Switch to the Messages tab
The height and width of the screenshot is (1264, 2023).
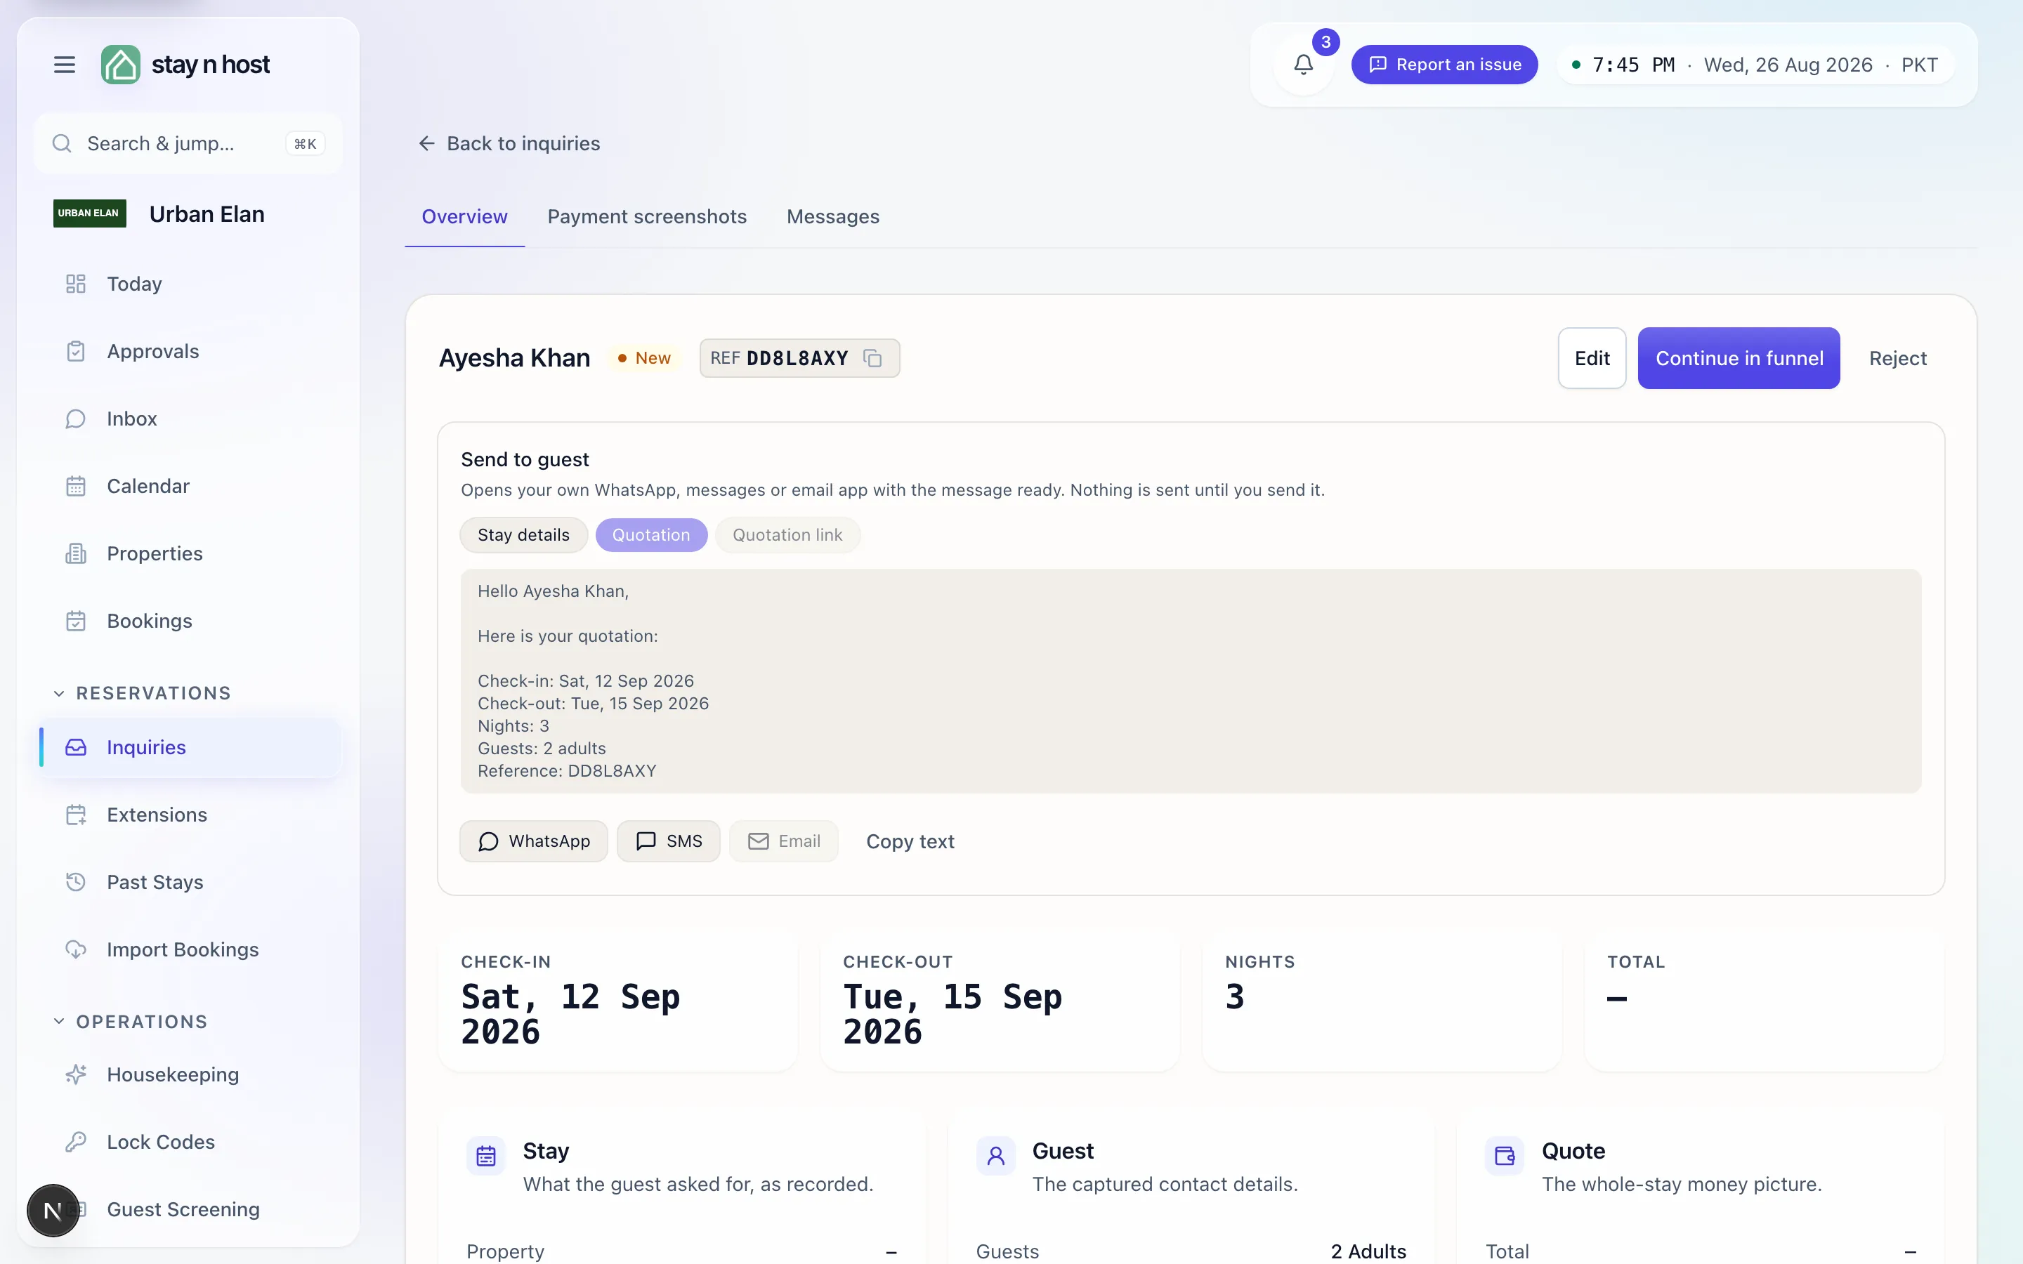pyautogui.click(x=832, y=216)
